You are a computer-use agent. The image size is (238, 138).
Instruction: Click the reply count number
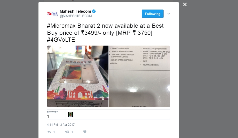[x=54, y=132]
